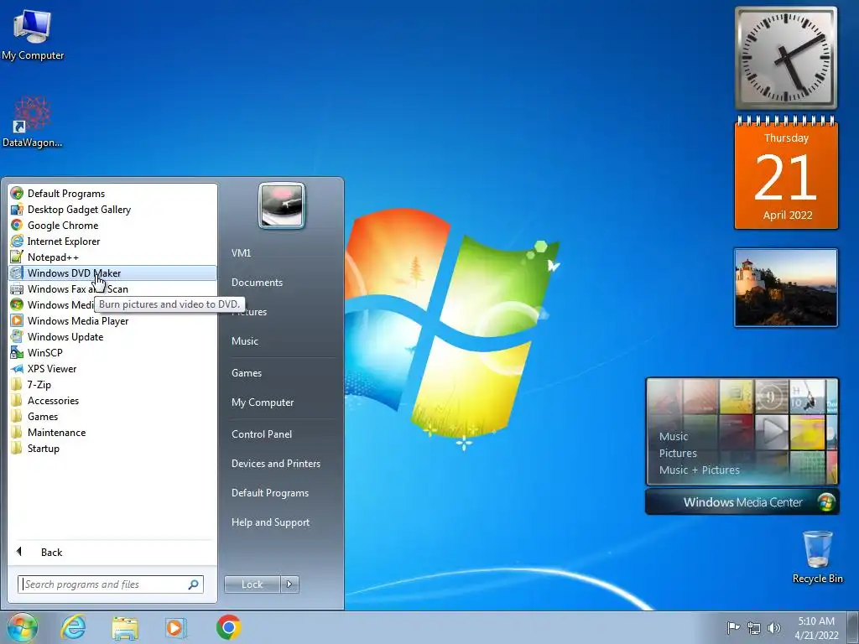Click the Windows Media Center gadget banner

[742, 502]
